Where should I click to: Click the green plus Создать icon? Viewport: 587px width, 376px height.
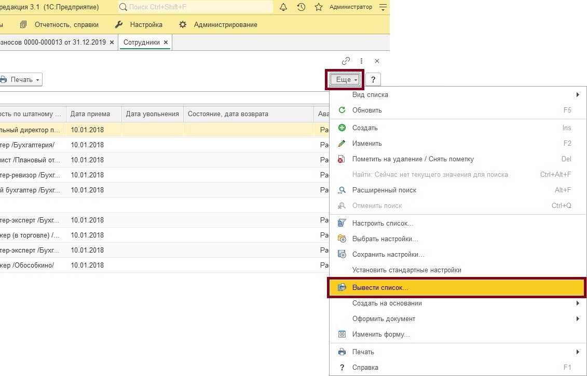coord(342,128)
